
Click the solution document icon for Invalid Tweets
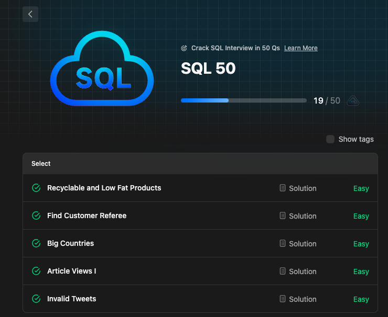pyautogui.click(x=282, y=299)
